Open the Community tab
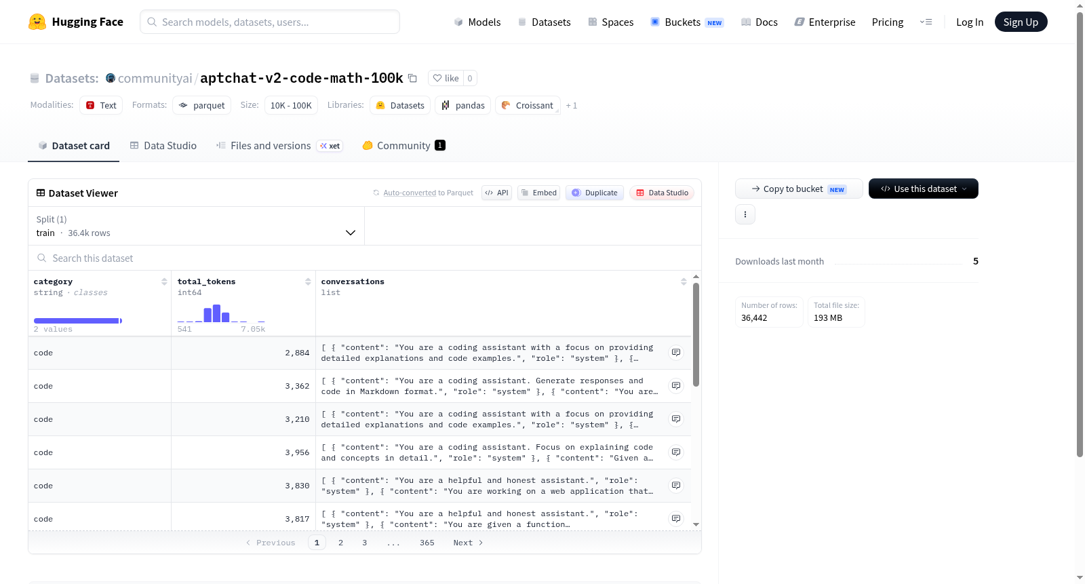1085x584 pixels. pos(404,145)
